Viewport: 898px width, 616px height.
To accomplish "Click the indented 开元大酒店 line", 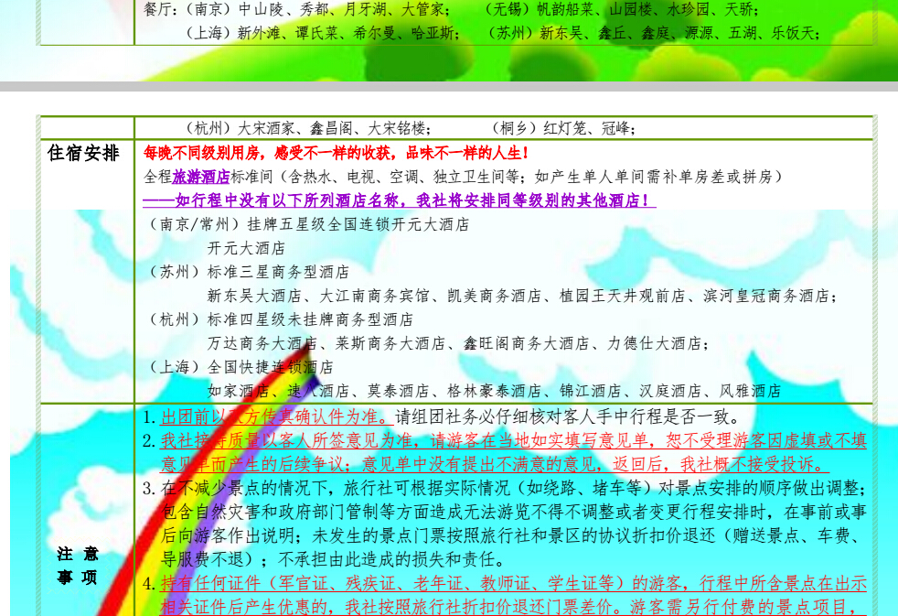I will click(246, 248).
